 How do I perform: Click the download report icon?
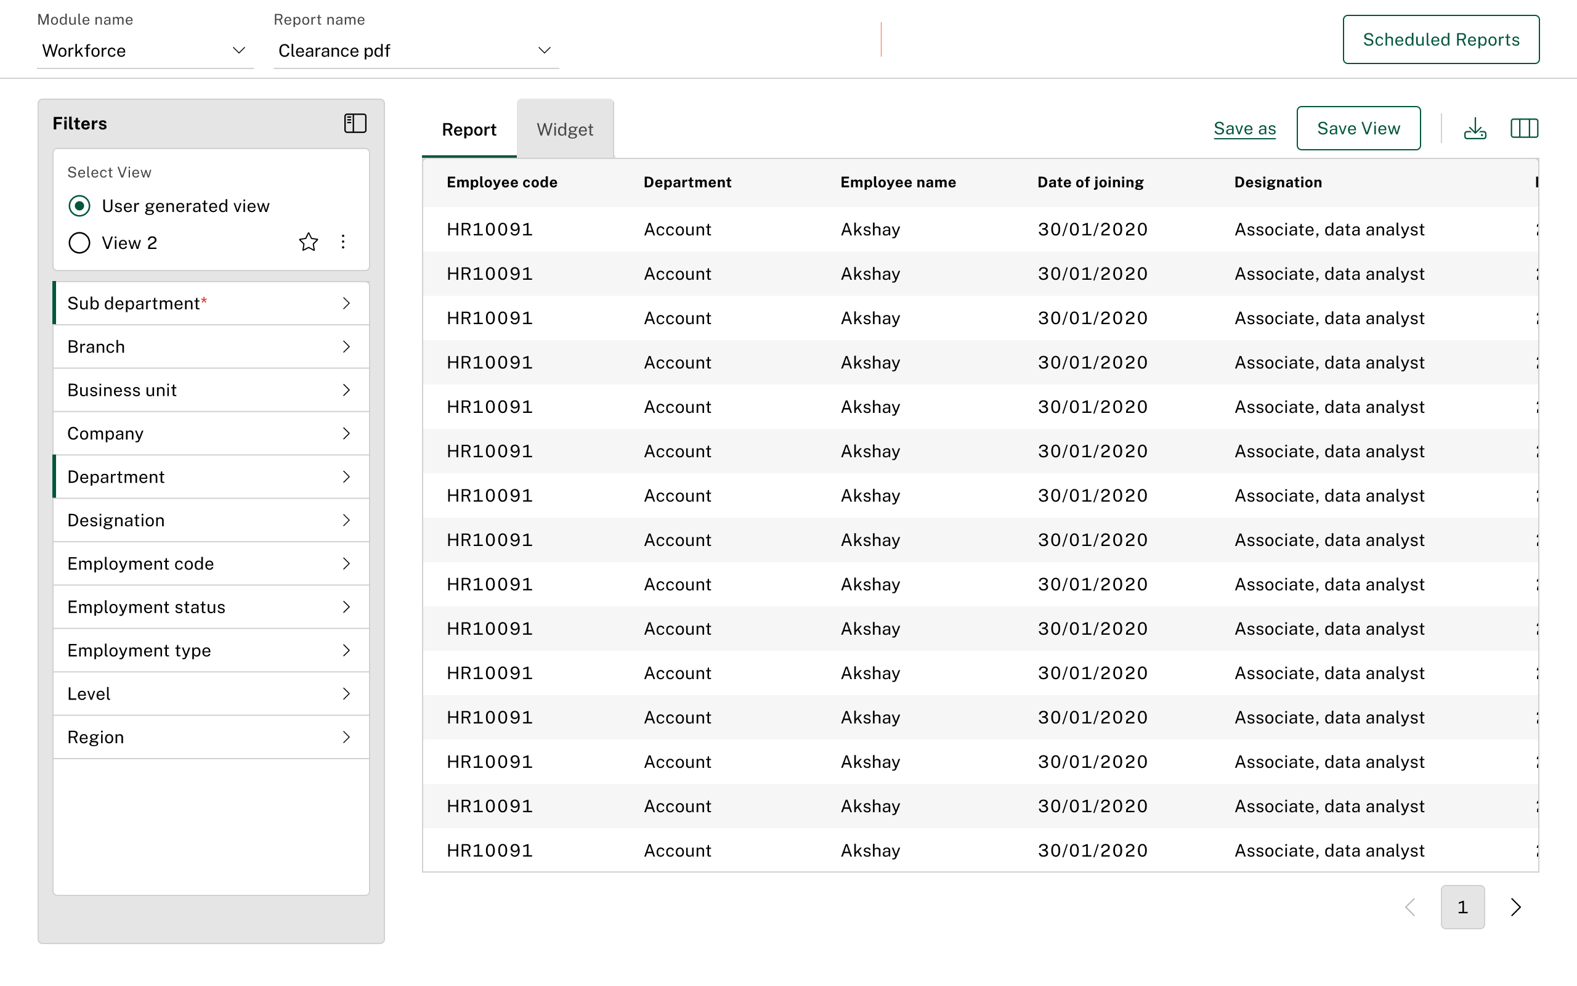tap(1475, 128)
